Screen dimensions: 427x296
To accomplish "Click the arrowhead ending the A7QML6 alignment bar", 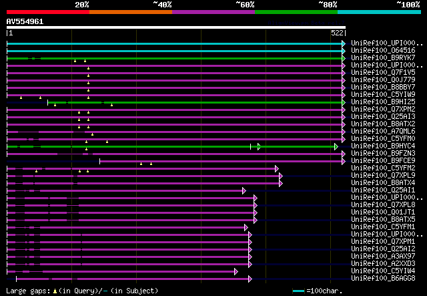I will [344, 132].
